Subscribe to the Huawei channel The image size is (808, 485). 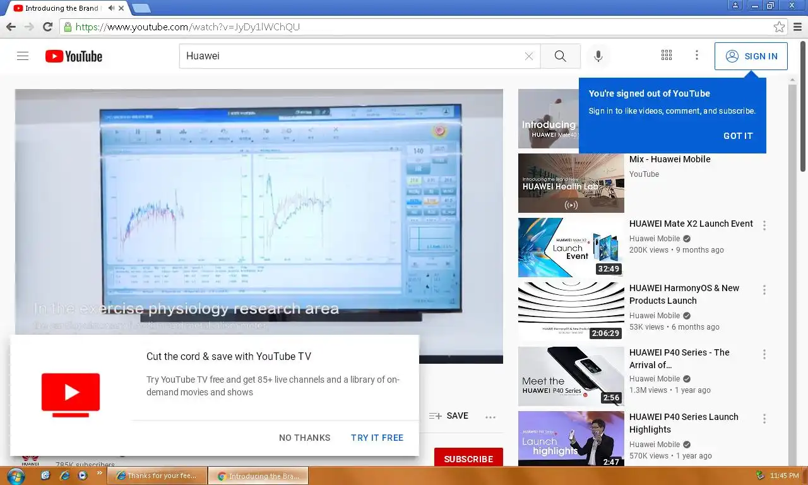(468, 459)
